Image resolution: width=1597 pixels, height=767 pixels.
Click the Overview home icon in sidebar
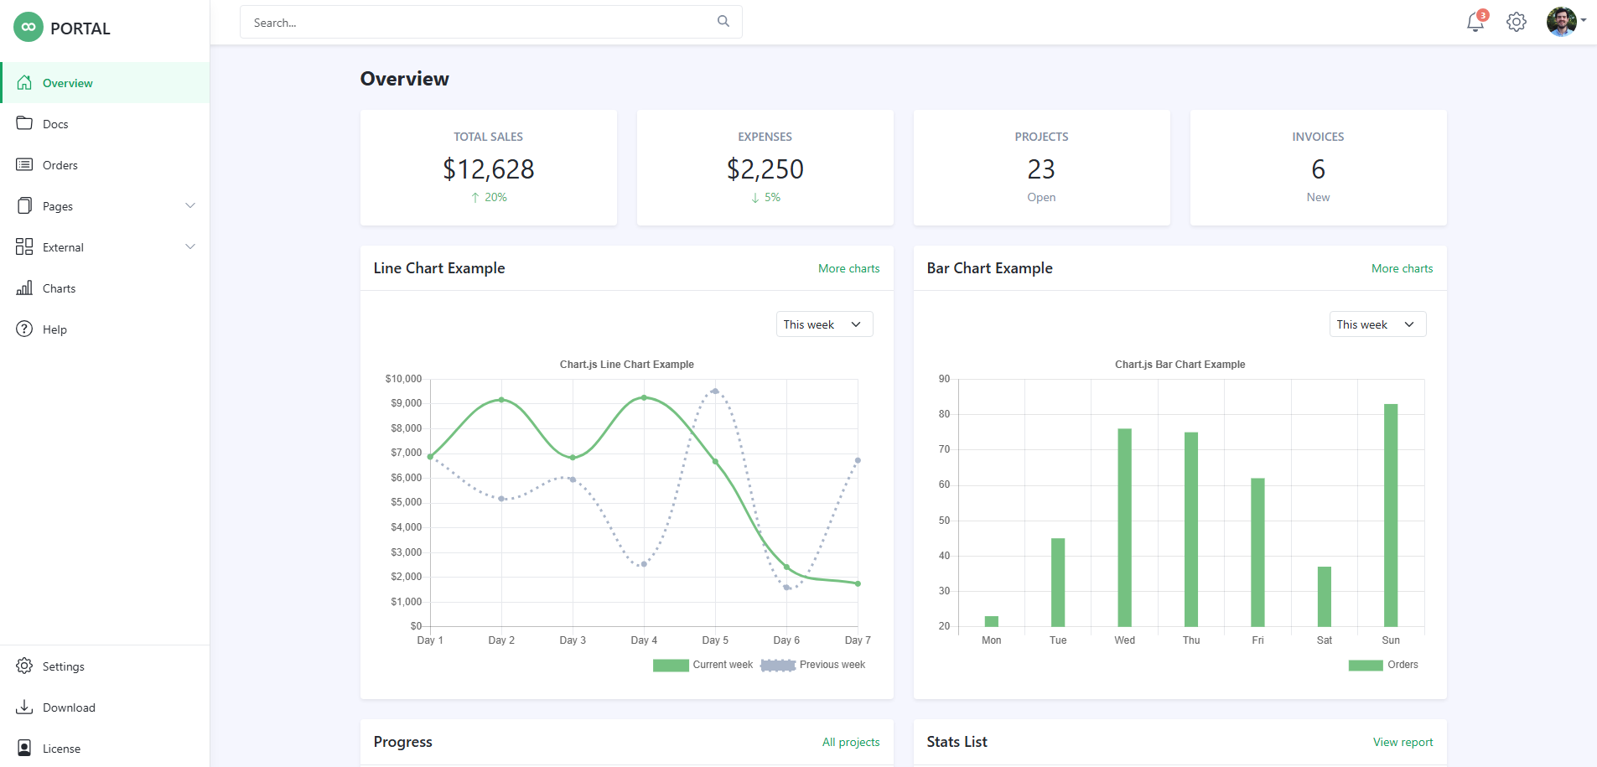click(24, 82)
